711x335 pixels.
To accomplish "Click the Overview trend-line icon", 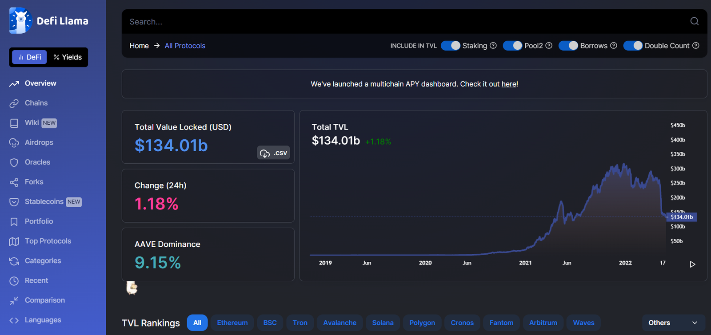I will point(14,83).
